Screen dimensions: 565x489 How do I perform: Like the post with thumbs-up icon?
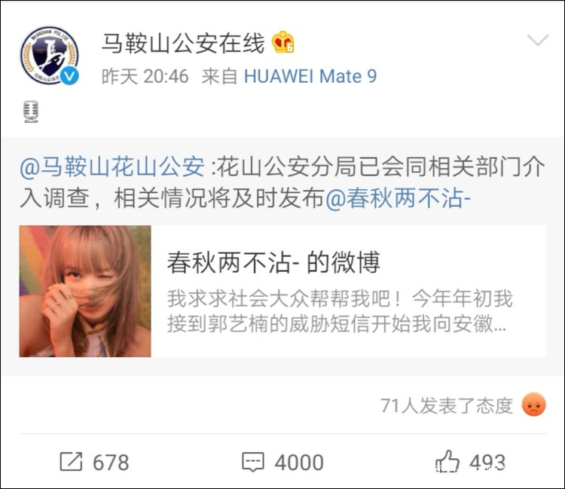pyautogui.click(x=447, y=461)
